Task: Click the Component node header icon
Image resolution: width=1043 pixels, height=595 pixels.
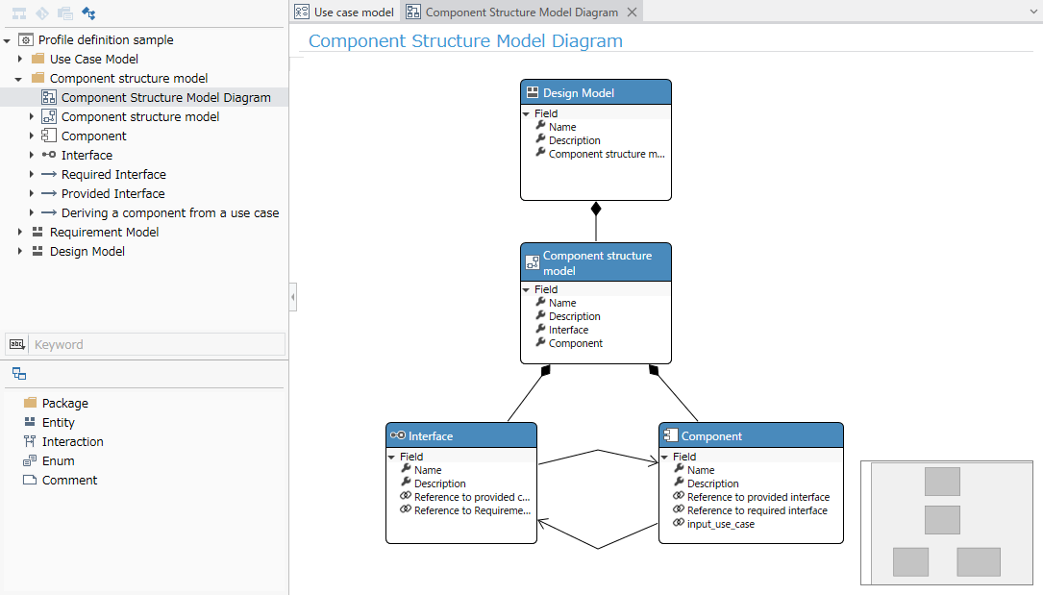Action: 671,435
